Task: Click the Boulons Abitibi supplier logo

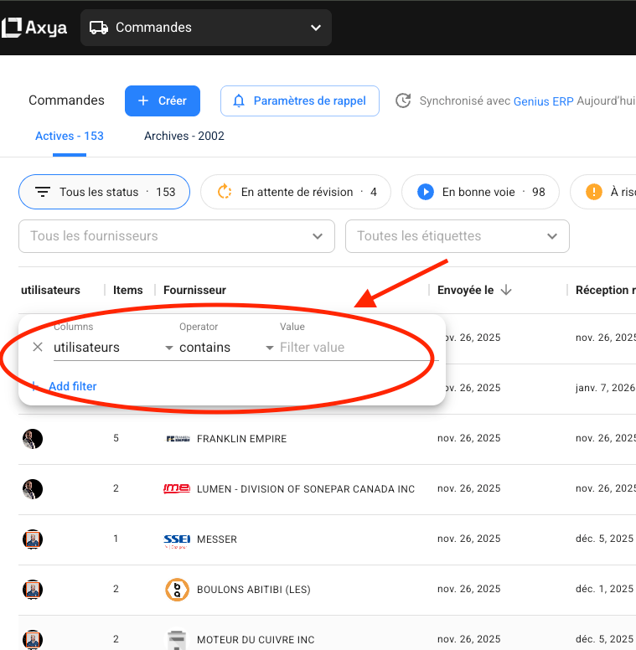Action: 177,590
